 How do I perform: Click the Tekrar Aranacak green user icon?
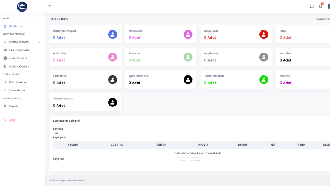(263, 80)
